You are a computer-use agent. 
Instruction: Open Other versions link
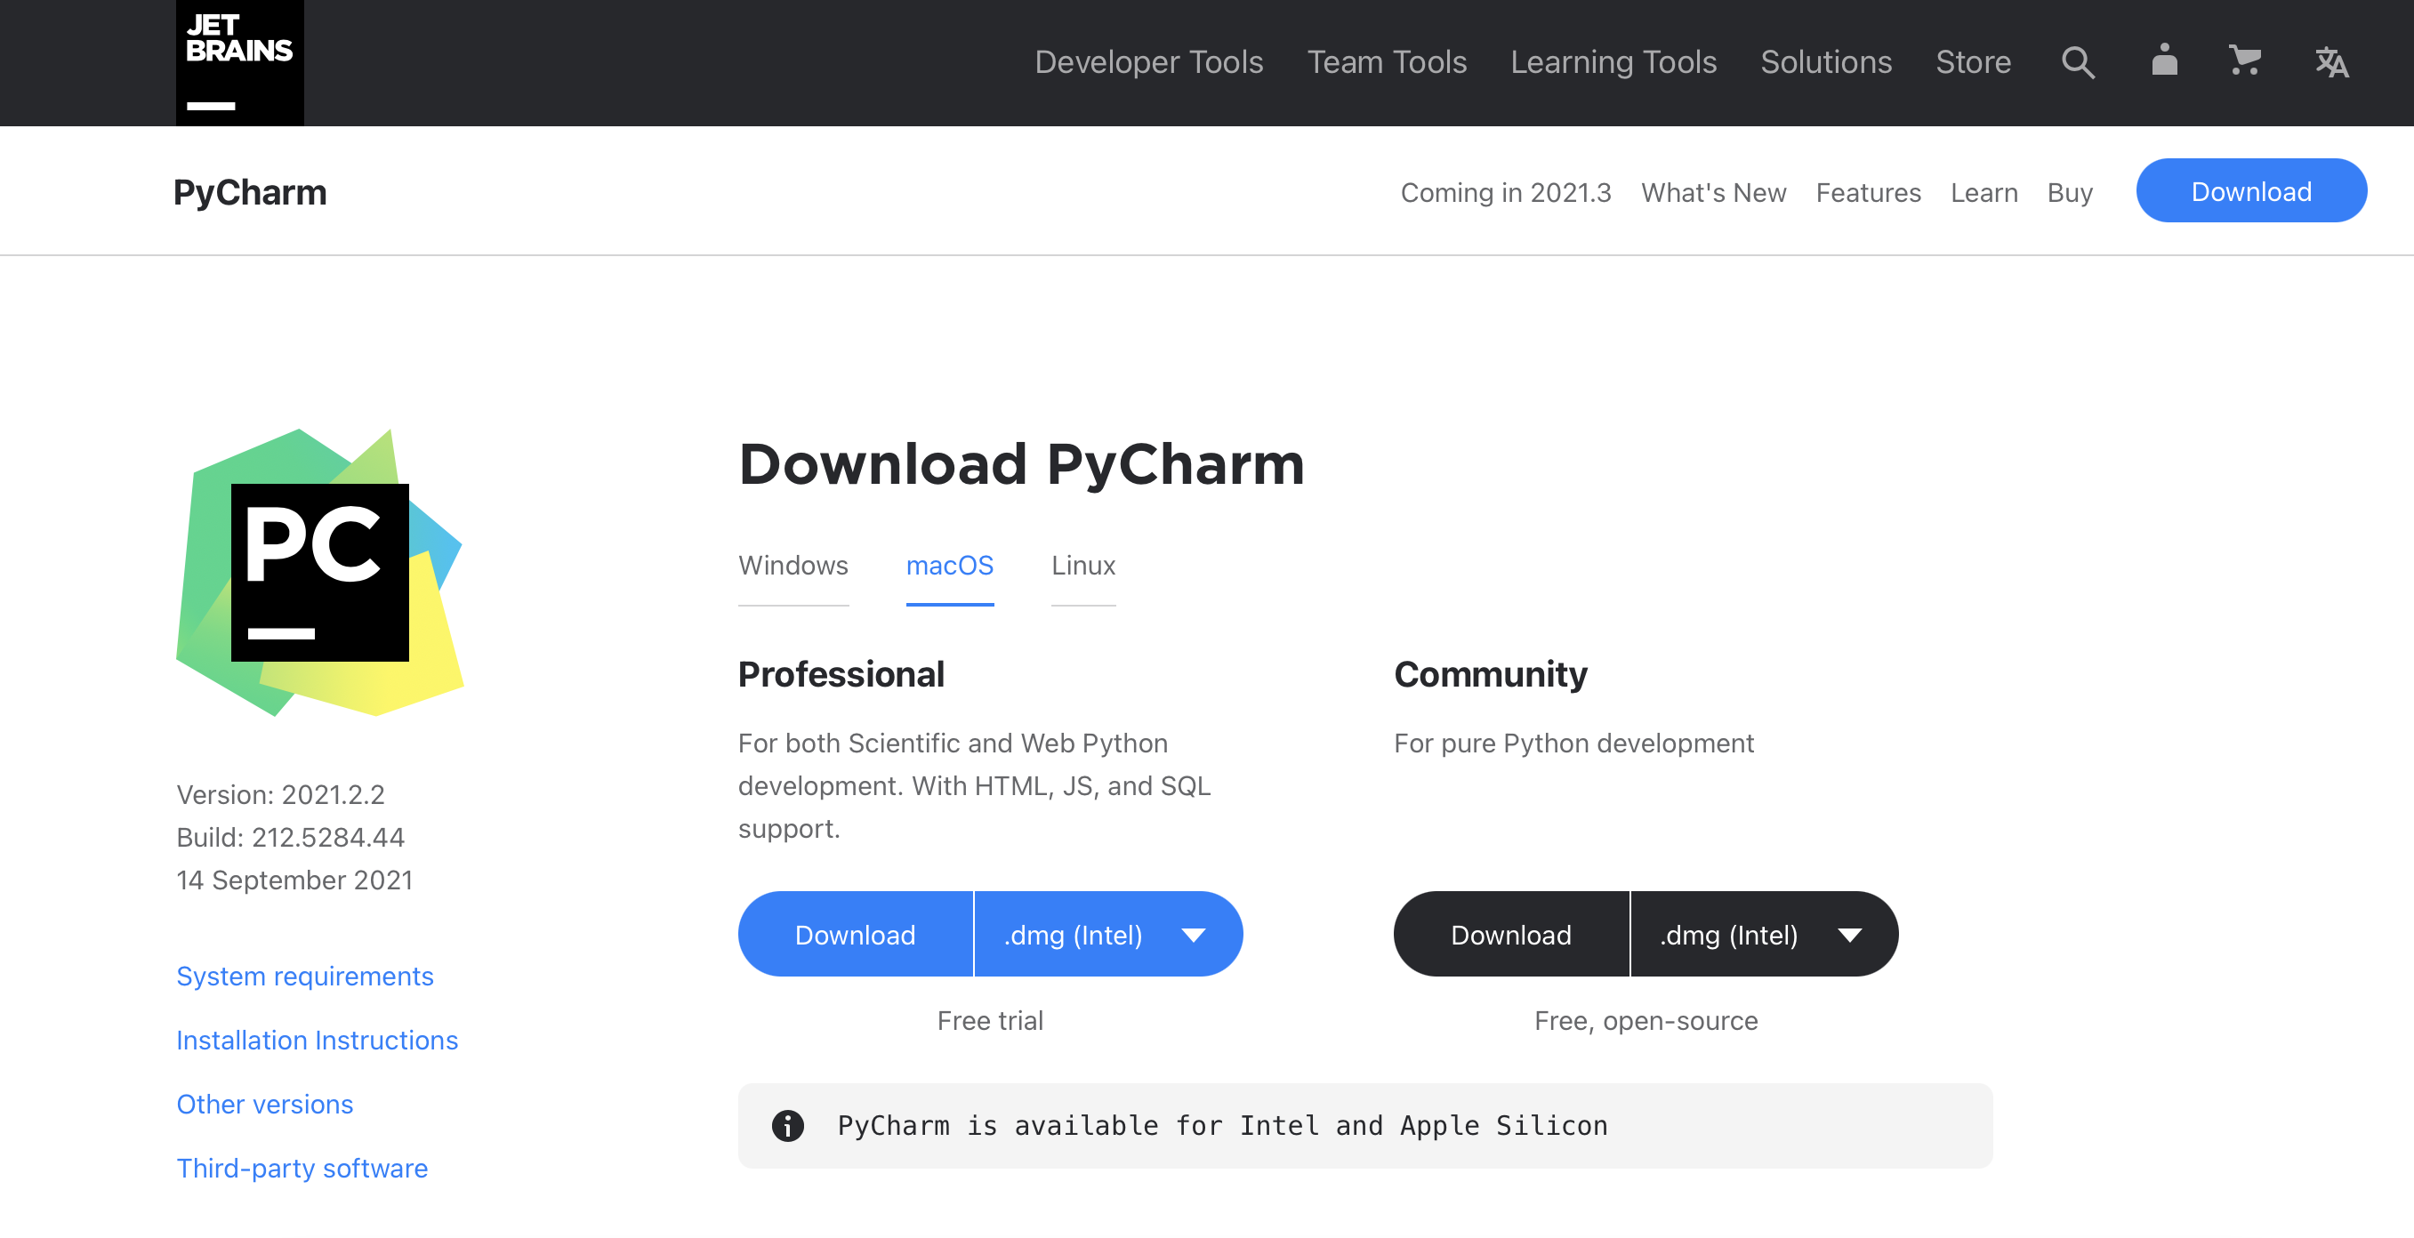(264, 1103)
